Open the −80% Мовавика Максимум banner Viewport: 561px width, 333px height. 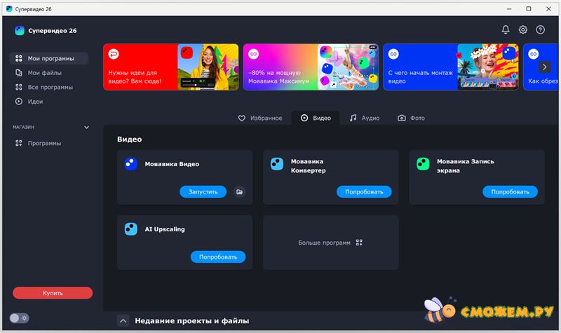311,67
